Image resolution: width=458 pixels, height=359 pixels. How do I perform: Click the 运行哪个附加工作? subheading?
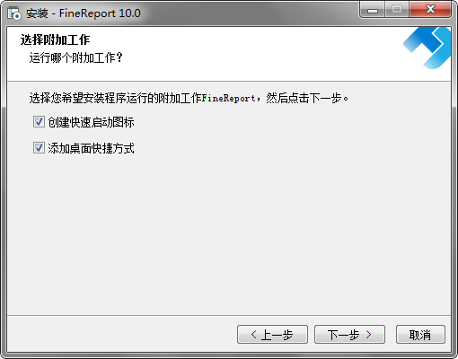75,57
